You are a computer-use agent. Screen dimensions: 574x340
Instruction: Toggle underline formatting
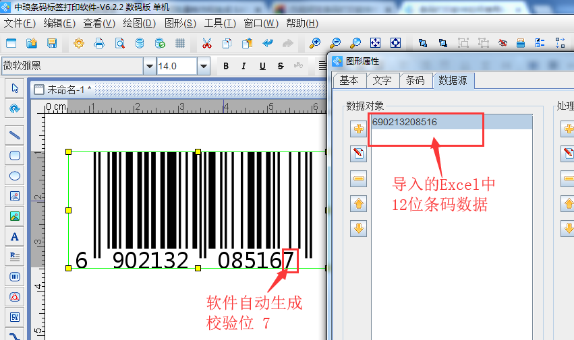pos(262,66)
